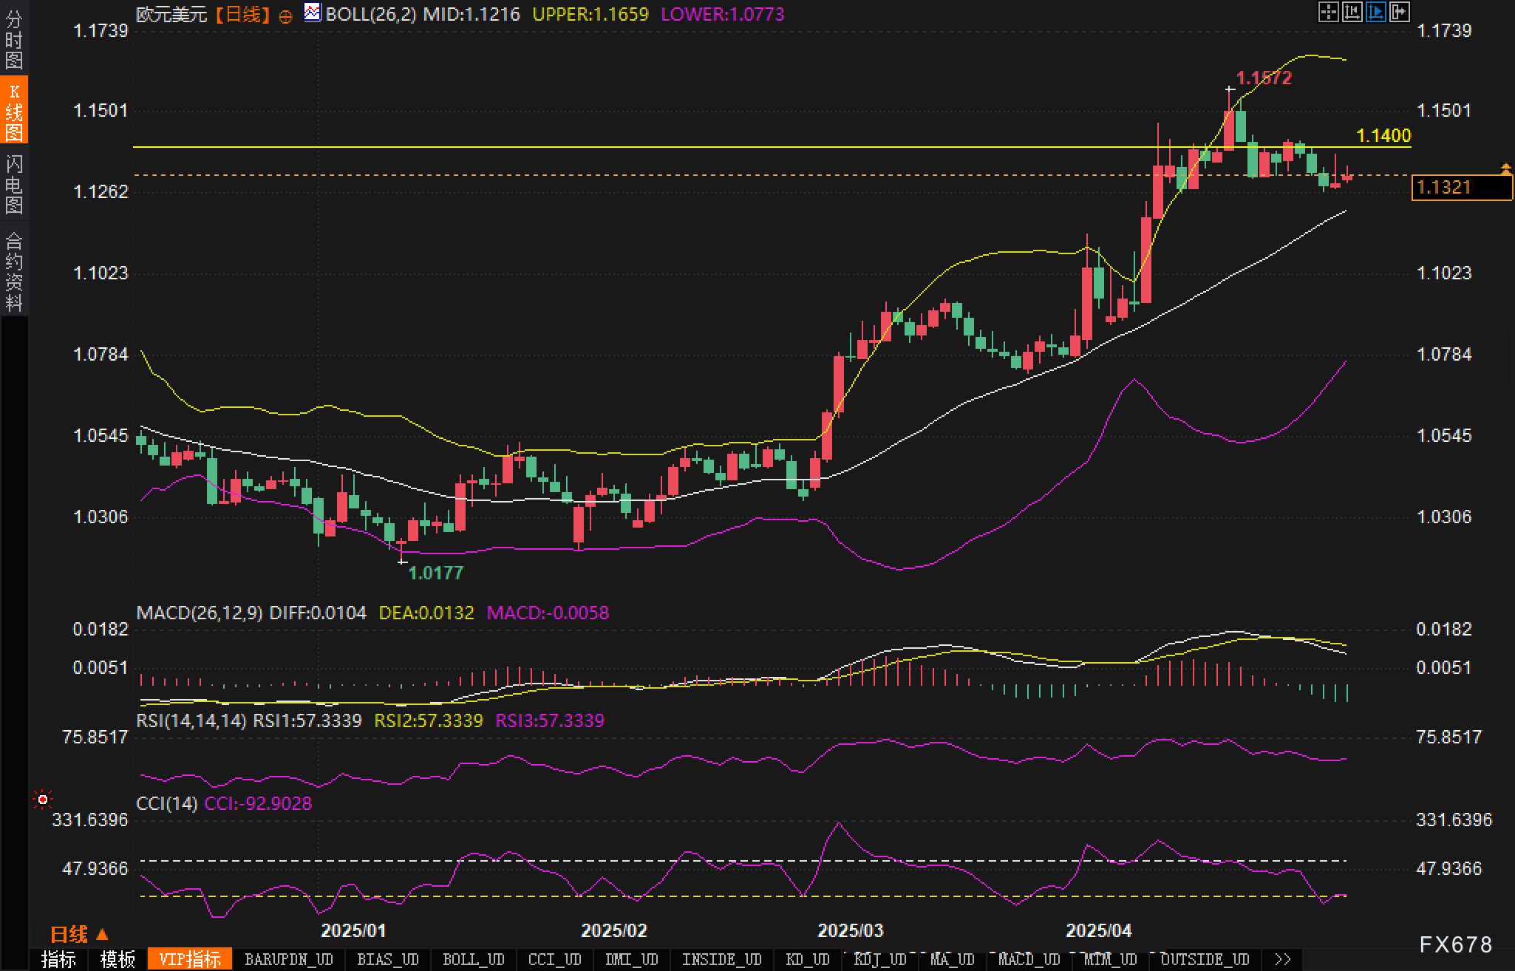The width and height of the screenshot is (1515, 971).
Task: Click the orange circle-plus icon beside 日线
Action: coord(285,16)
